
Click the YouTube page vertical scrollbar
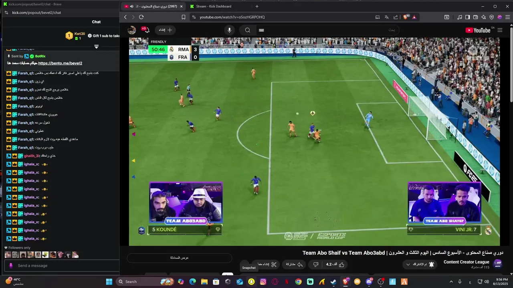point(511,64)
